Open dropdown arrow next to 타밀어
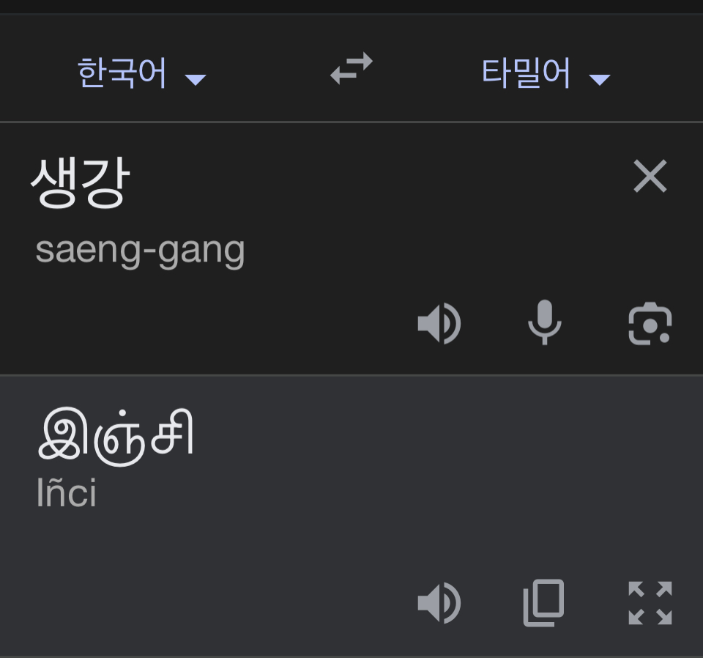 pyautogui.click(x=600, y=80)
